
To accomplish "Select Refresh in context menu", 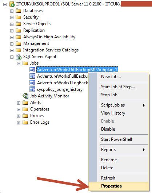I will coord(123,178).
